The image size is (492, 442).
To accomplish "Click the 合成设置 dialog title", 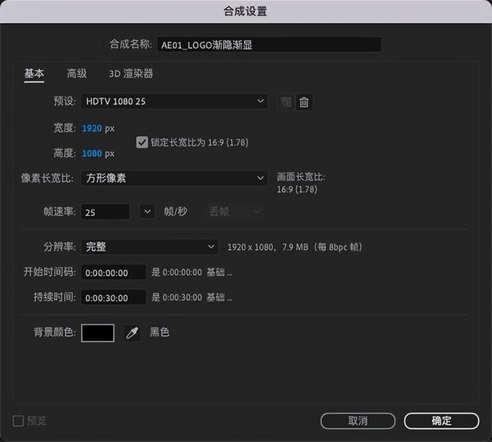I will [x=245, y=12].
